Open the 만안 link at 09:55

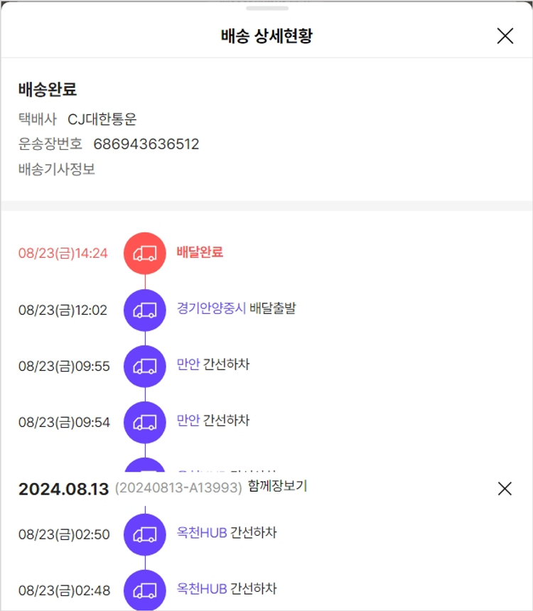[188, 364]
